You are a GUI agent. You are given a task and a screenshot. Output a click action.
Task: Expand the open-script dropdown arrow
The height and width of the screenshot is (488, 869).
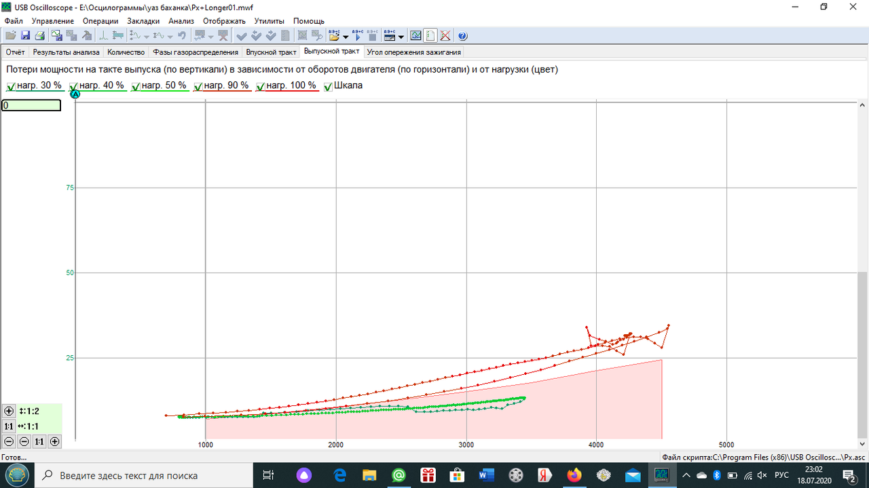point(346,36)
